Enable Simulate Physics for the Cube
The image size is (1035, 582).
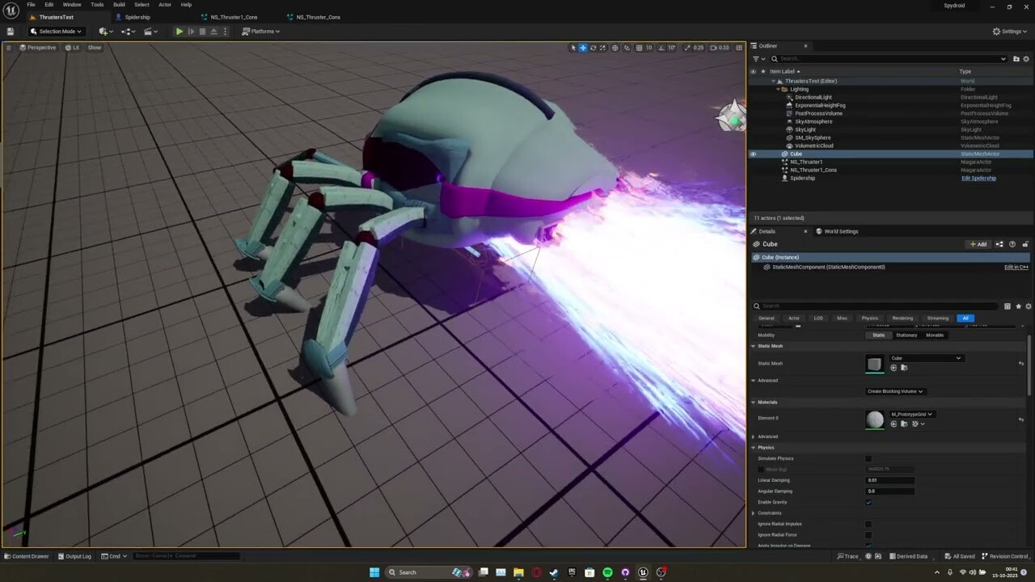868,458
